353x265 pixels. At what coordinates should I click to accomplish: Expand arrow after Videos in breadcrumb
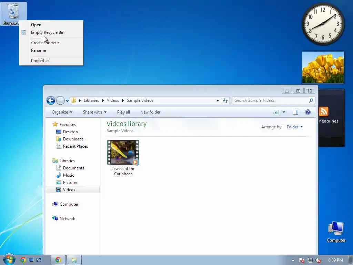pyautogui.click(x=123, y=100)
